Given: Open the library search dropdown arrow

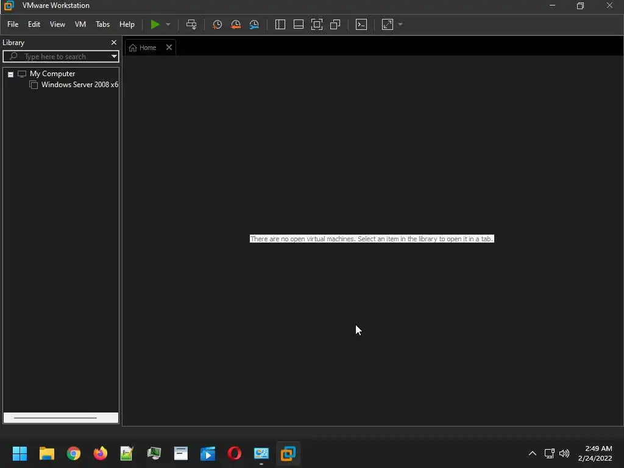Looking at the screenshot, I should click(x=114, y=57).
